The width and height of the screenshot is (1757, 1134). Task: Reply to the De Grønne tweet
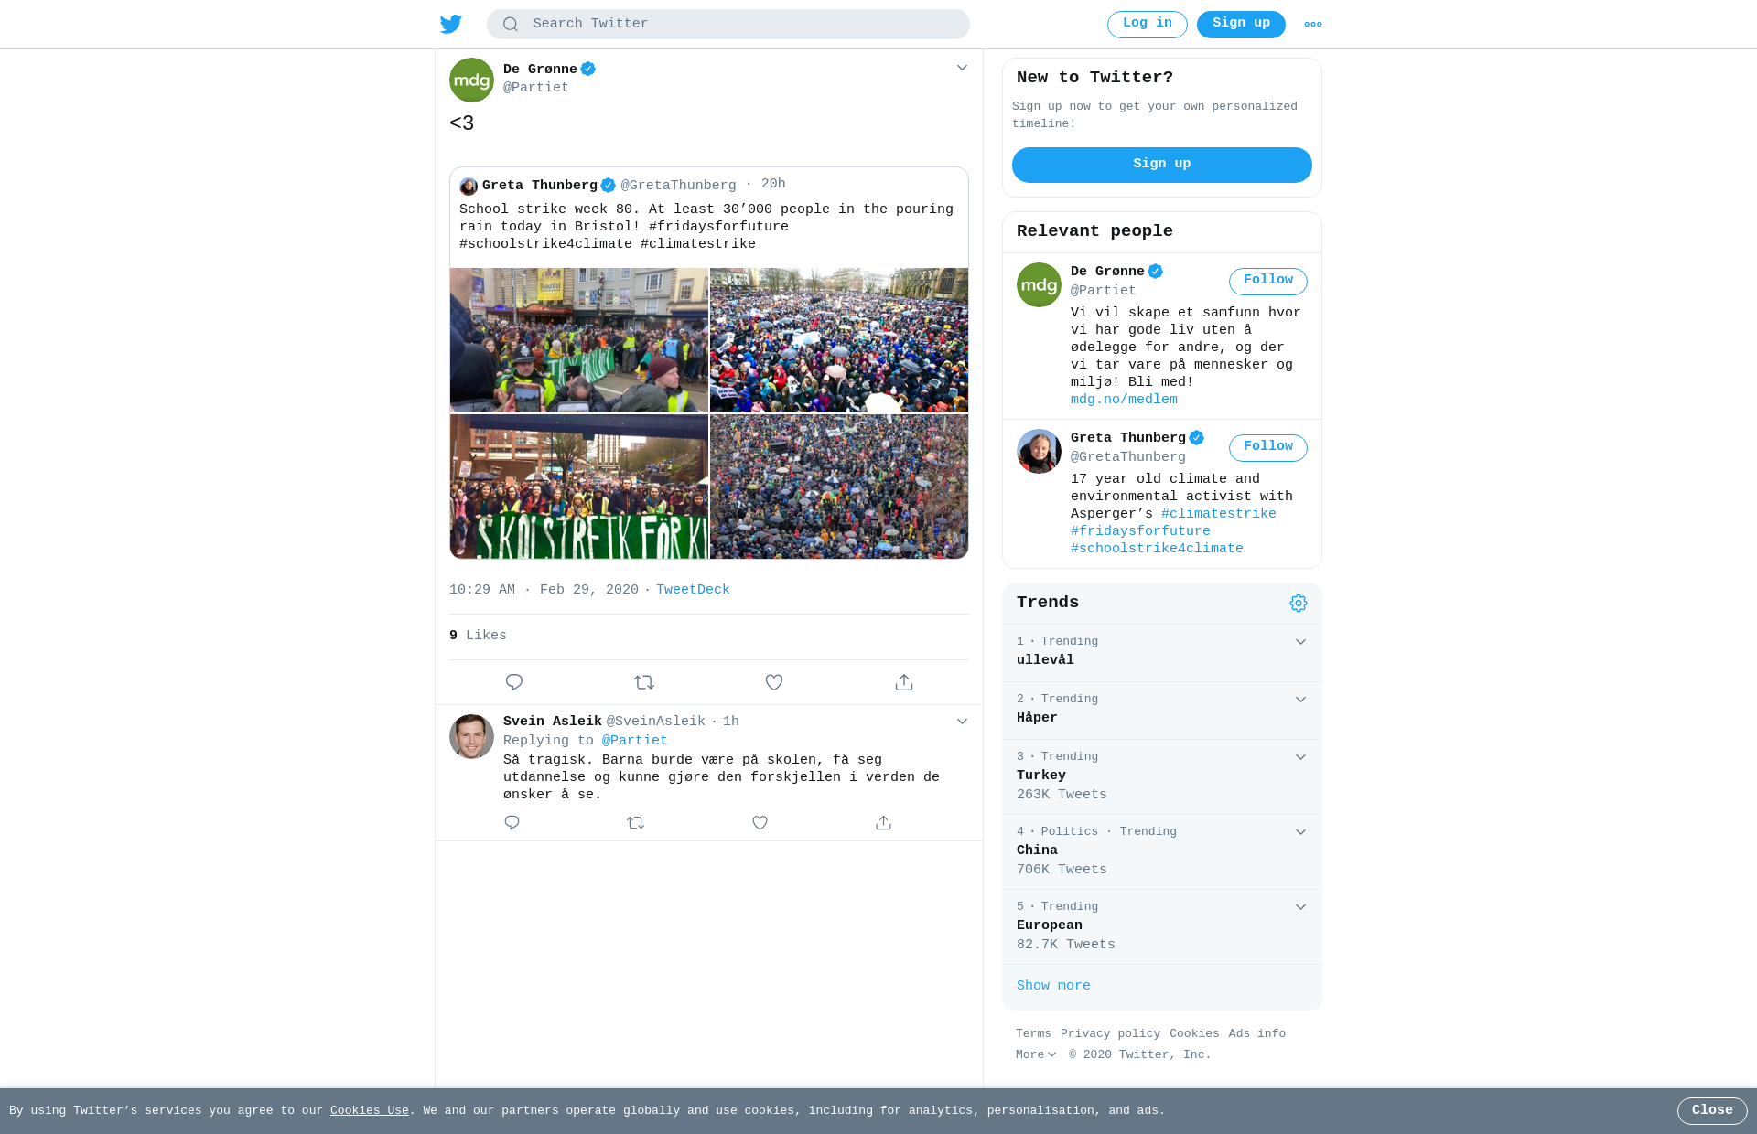514,682
